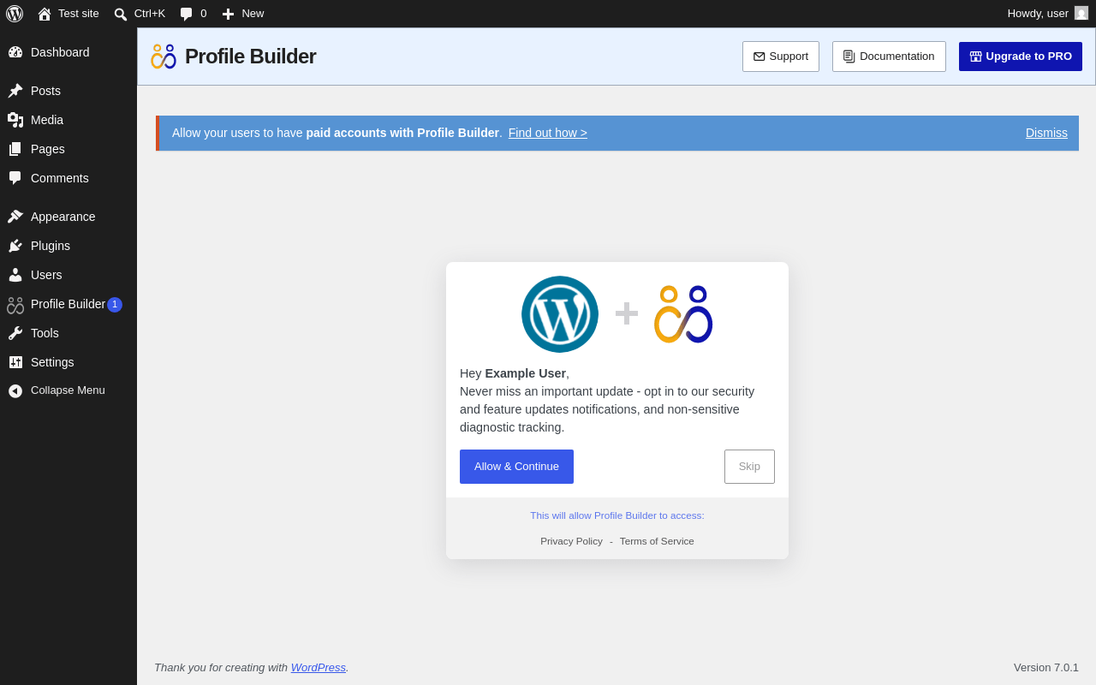Click the Tools wrench icon
This screenshot has height=685, width=1096.
15,333
